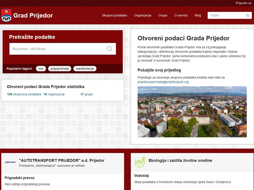Viewport: 254px width, 190px height.
Task: Click the Ekologija green environment icon
Action: pos(140,162)
